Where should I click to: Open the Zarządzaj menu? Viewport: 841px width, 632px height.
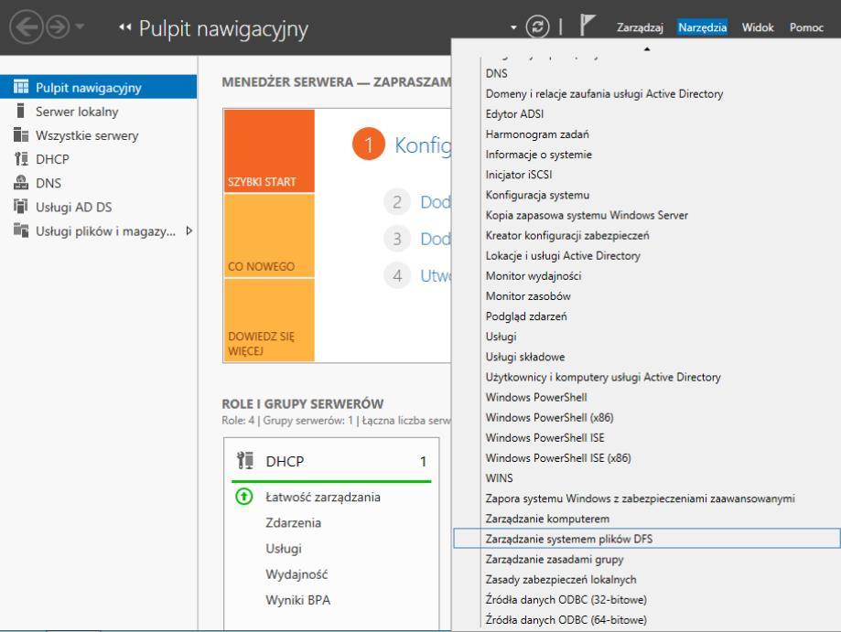click(x=640, y=27)
